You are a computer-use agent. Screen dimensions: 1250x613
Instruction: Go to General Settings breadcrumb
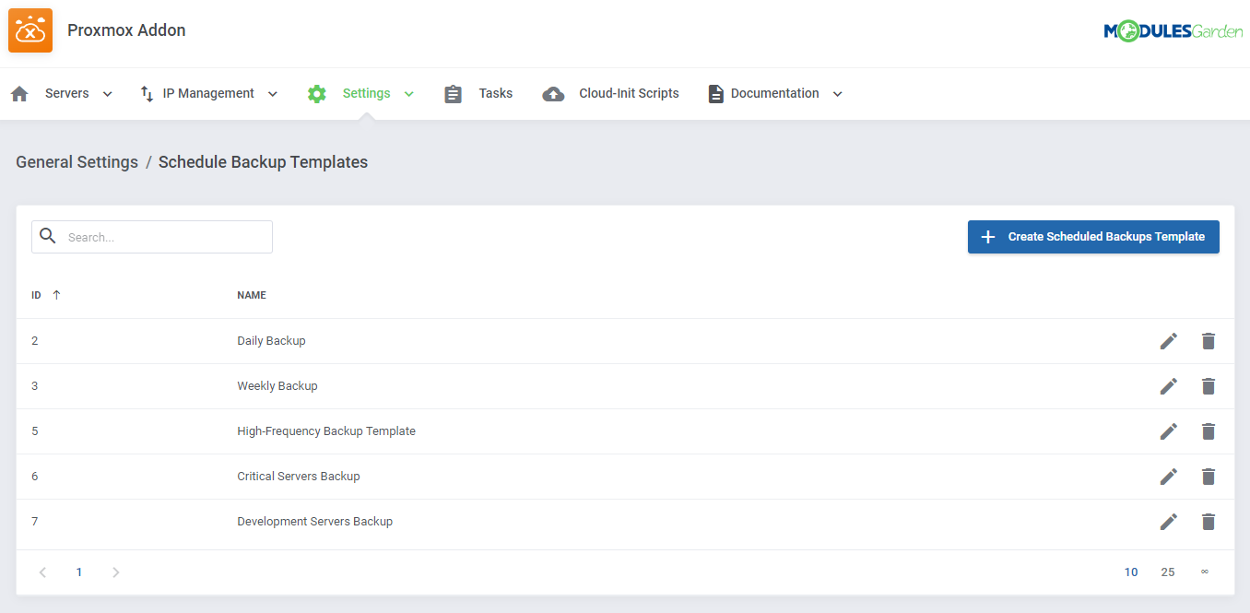(x=77, y=162)
